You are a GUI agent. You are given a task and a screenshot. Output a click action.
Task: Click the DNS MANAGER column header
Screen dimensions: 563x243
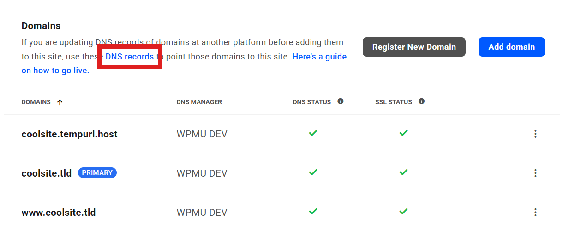coord(199,102)
